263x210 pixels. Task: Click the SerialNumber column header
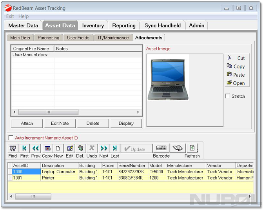pos(132,165)
